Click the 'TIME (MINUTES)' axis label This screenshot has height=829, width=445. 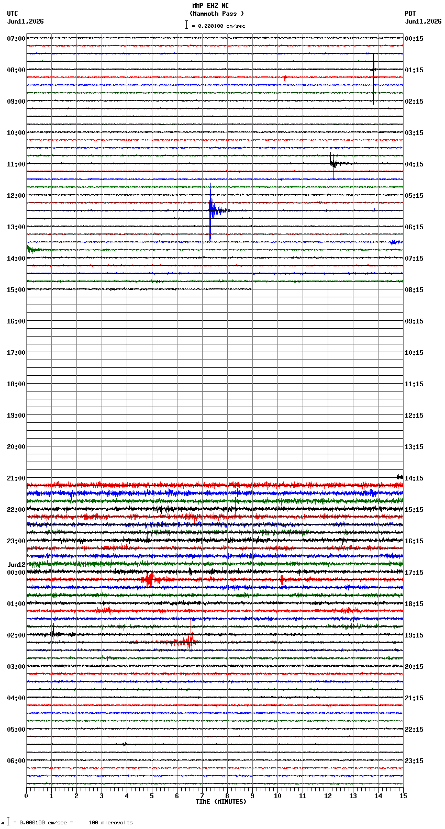coord(221,802)
